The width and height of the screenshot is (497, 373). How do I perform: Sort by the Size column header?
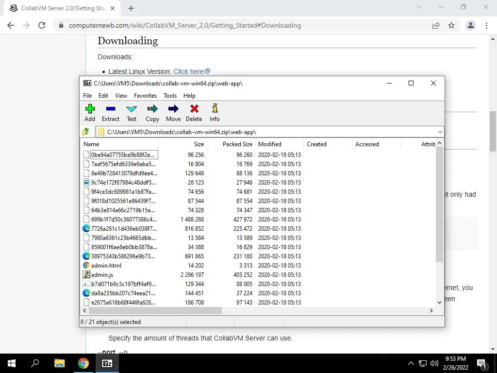coord(182,144)
